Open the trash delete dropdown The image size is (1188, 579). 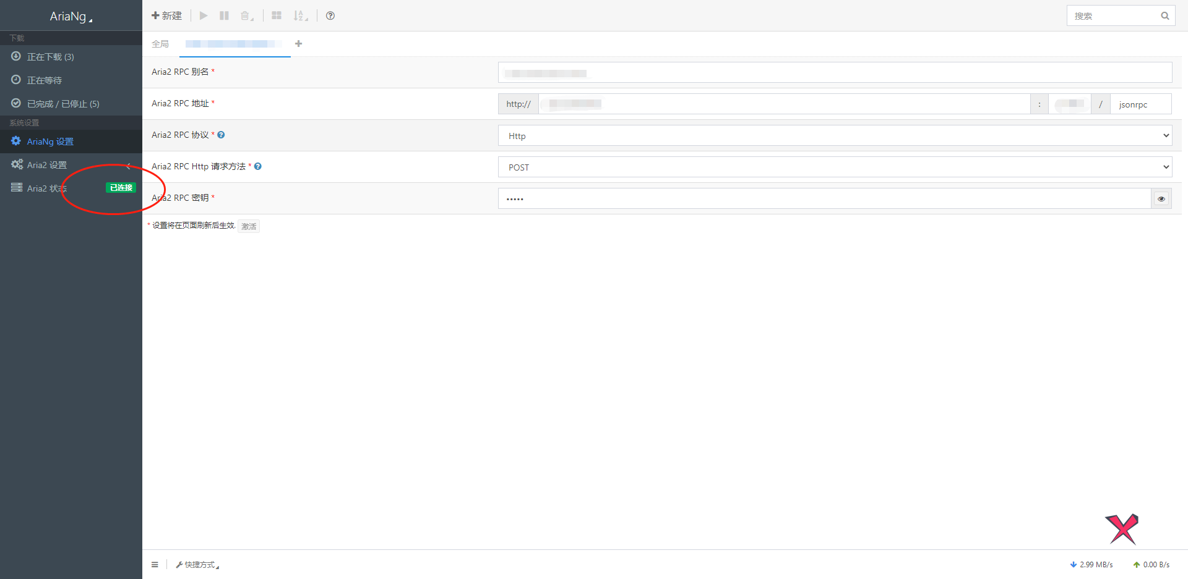(247, 15)
